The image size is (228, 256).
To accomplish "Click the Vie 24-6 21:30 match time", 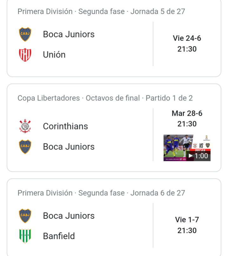I will (187, 44).
